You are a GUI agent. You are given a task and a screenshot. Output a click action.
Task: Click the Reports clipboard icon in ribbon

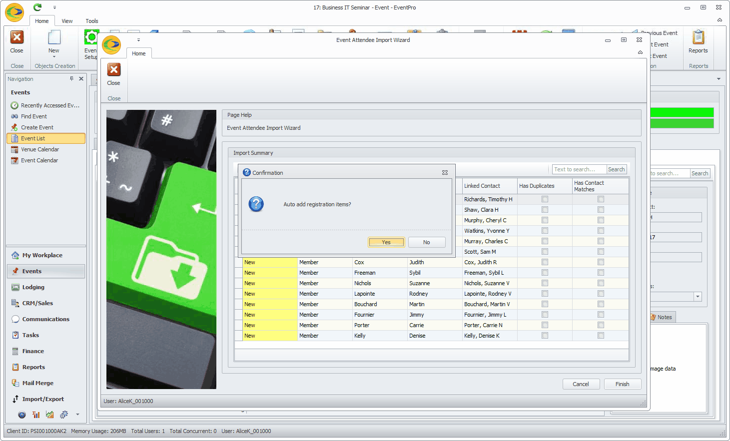pos(698,37)
